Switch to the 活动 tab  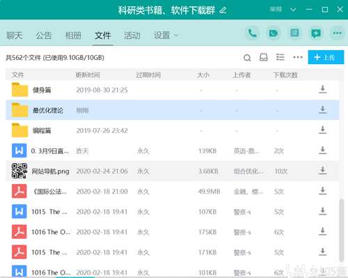pyautogui.click(x=132, y=36)
